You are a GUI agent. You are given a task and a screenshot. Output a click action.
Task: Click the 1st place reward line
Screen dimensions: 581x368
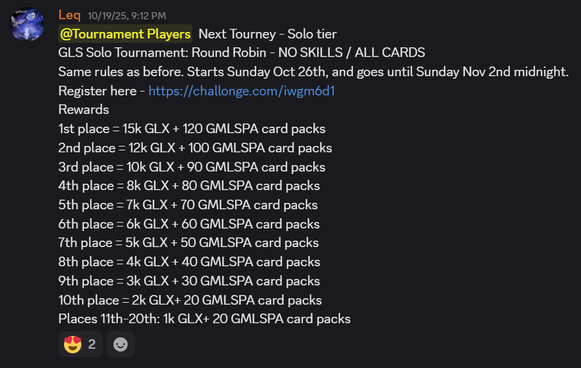tap(192, 129)
